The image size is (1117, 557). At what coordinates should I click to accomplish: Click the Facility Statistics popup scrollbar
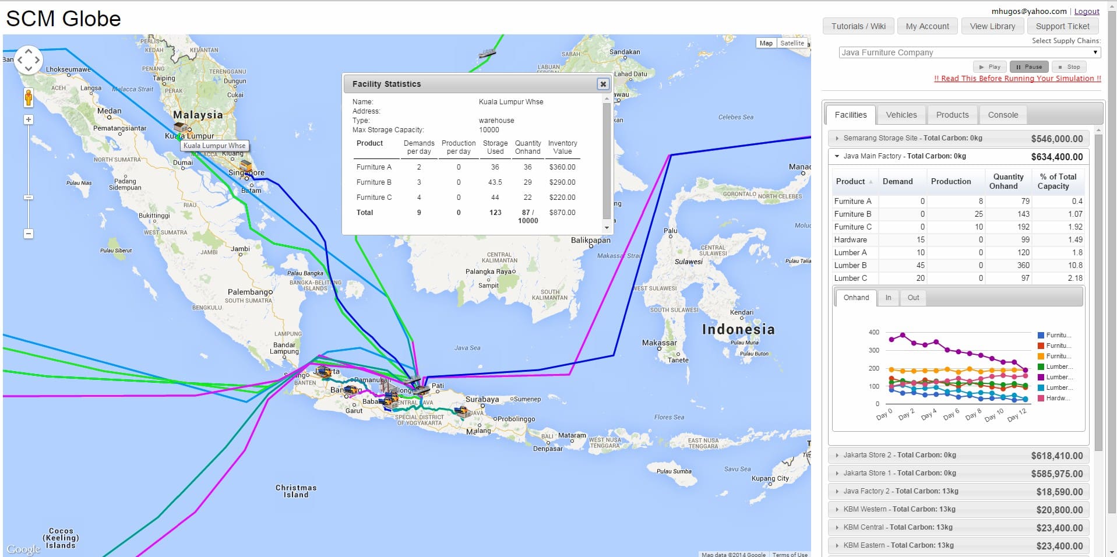pyautogui.click(x=607, y=162)
